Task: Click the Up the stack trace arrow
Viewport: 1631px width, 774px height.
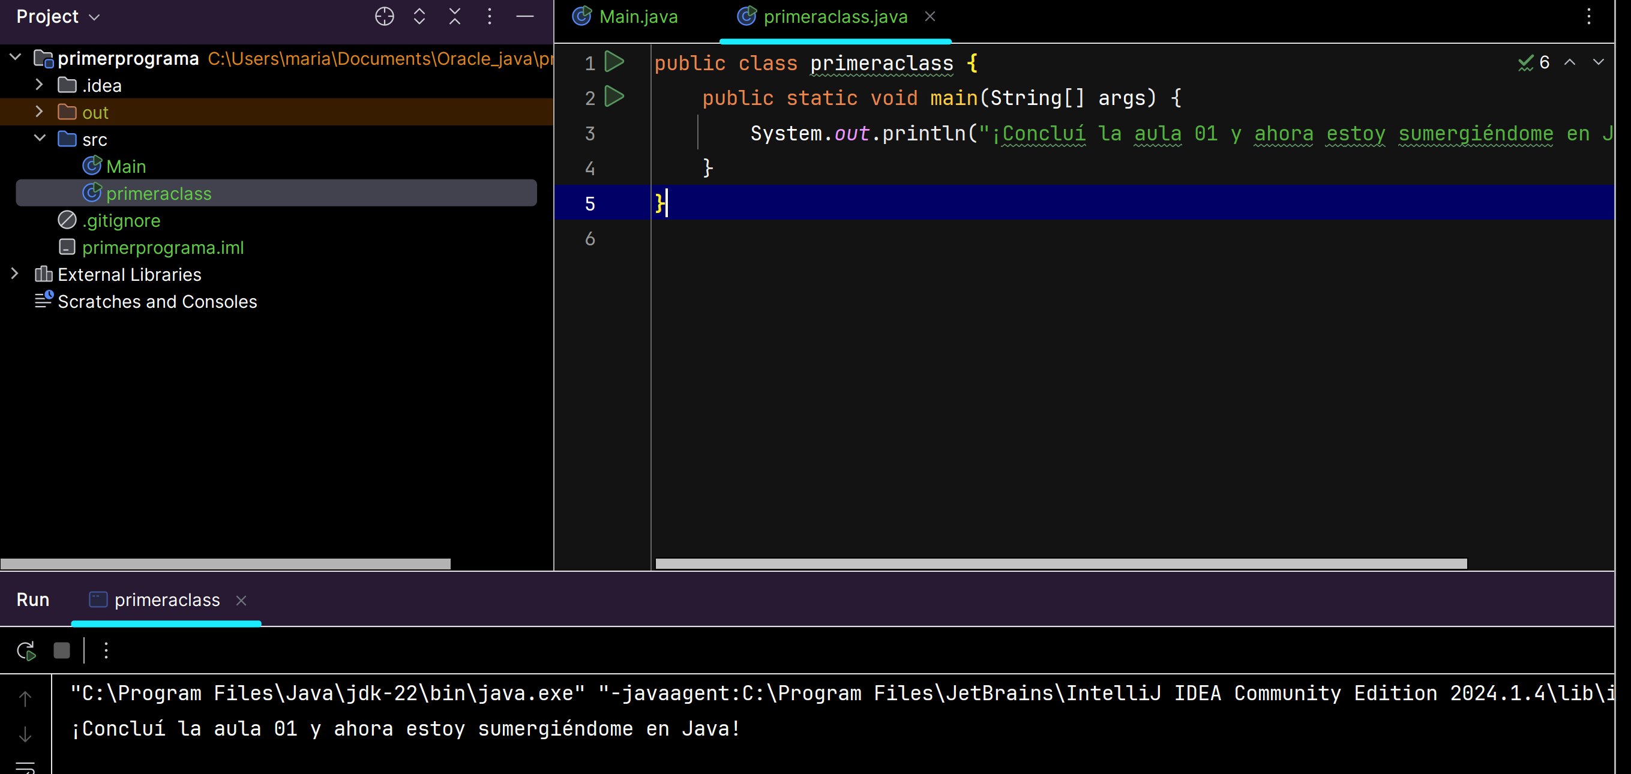Action: point(25,698)
